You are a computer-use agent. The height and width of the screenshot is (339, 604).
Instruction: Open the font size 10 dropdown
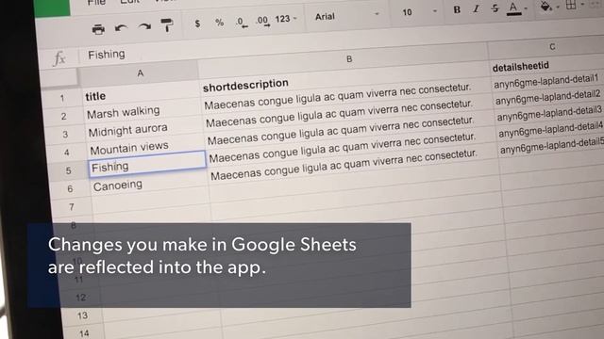coord(419,12)
